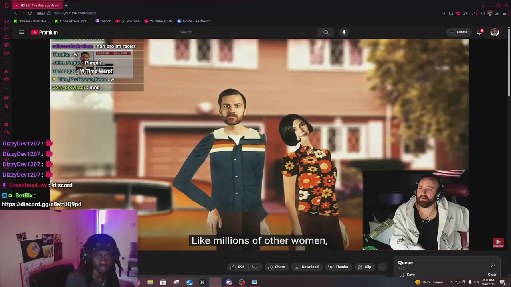Open Opera easy setup sliders icon
This screenshot has height=287, width=511.
tap(505, 13)
